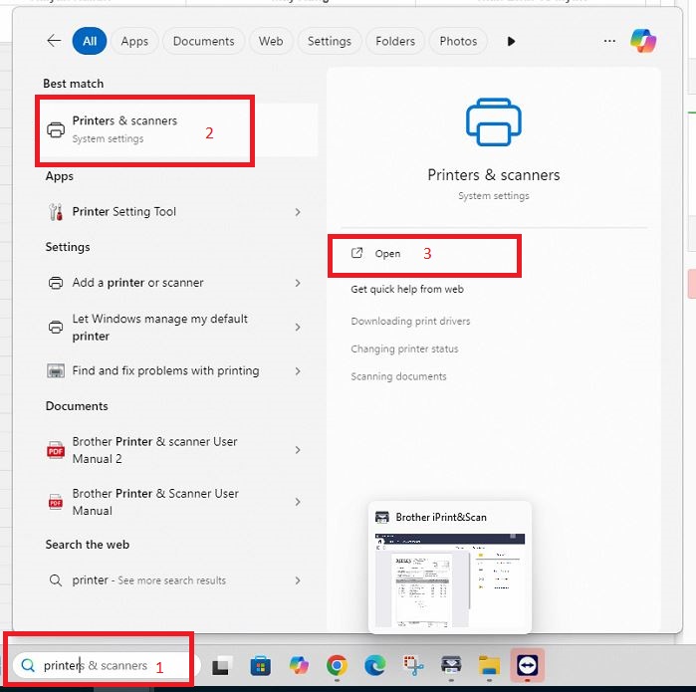
Task: Switch to the Documents filter tab
Action: [204, 41]
